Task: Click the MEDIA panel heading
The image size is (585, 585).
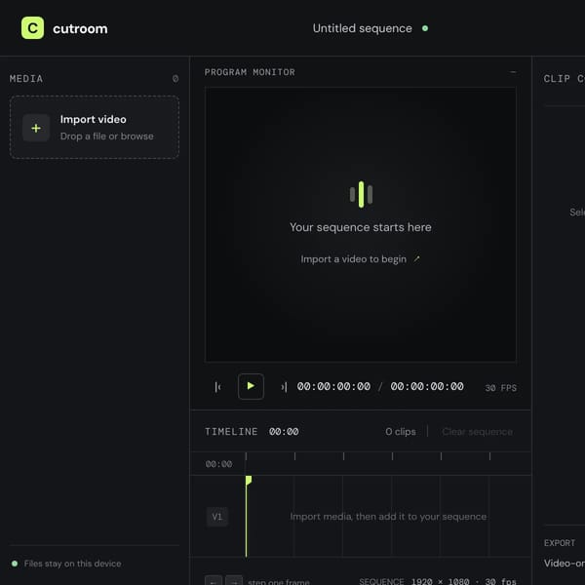Action: [x=26, y=79]
